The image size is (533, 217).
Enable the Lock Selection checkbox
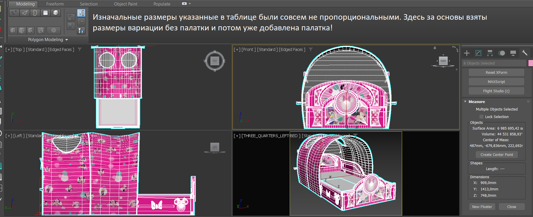481,117
